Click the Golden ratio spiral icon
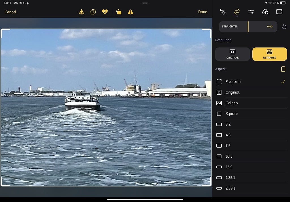 (x=219, y=103)
